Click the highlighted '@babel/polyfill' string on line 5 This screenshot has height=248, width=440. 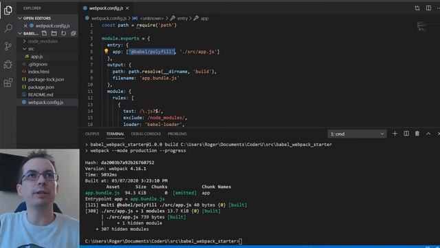[x=151, y=52]
